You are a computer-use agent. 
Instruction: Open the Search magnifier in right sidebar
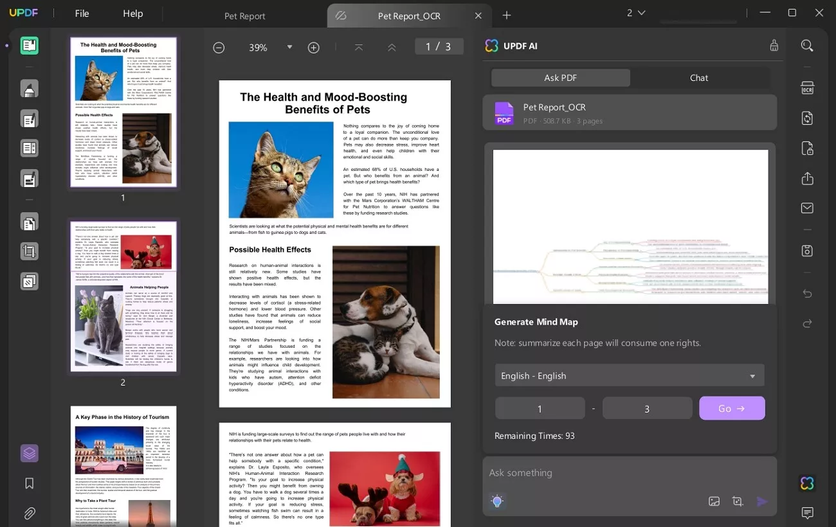(807, 46)
